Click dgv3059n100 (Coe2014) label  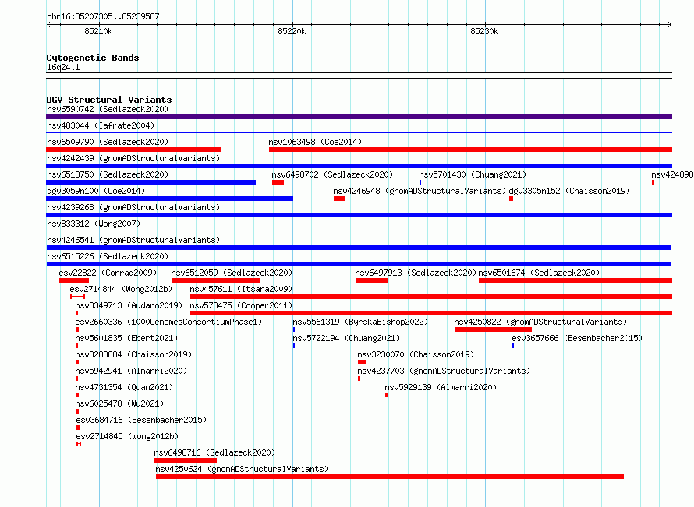(96, 191)
